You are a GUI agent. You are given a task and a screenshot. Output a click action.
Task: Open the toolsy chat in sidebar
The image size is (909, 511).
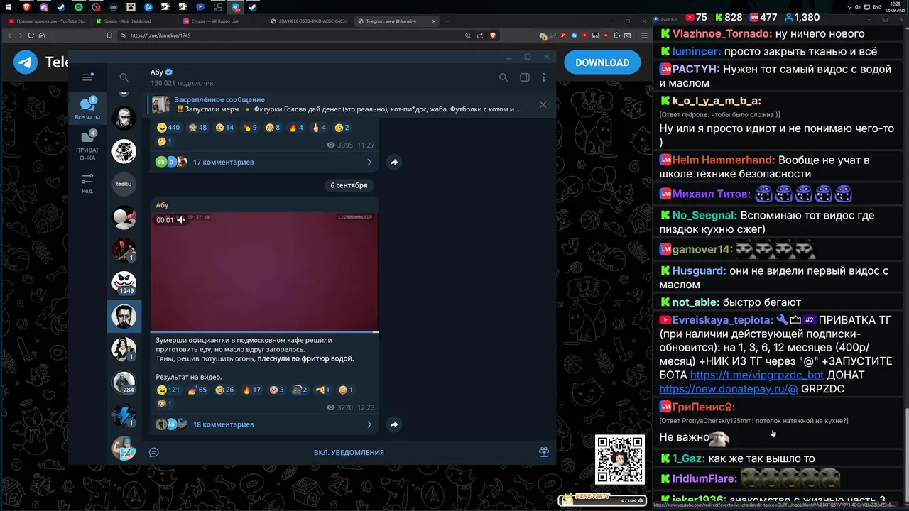(124, 184)
